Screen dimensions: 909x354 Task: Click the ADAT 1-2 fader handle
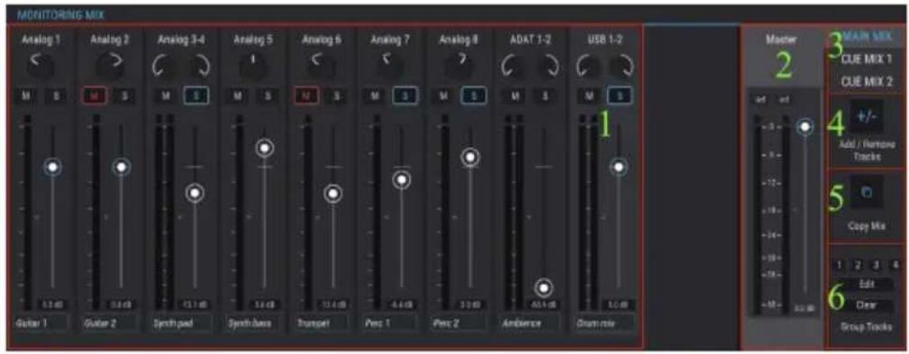[x=544, y=286]
